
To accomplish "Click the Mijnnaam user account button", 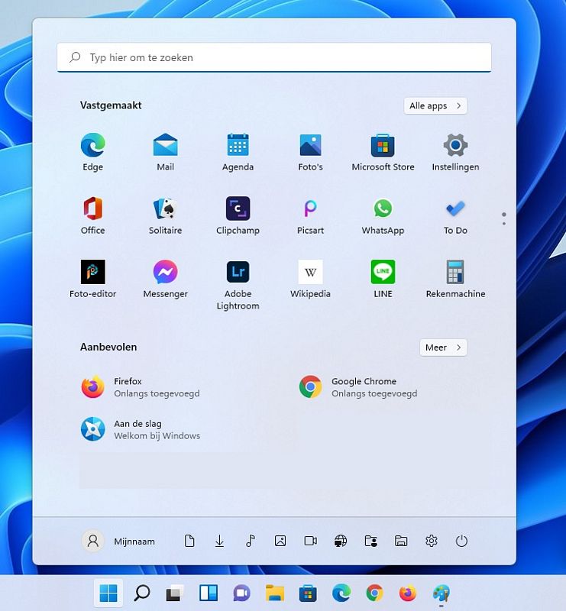I will click(x=118, y=541).
